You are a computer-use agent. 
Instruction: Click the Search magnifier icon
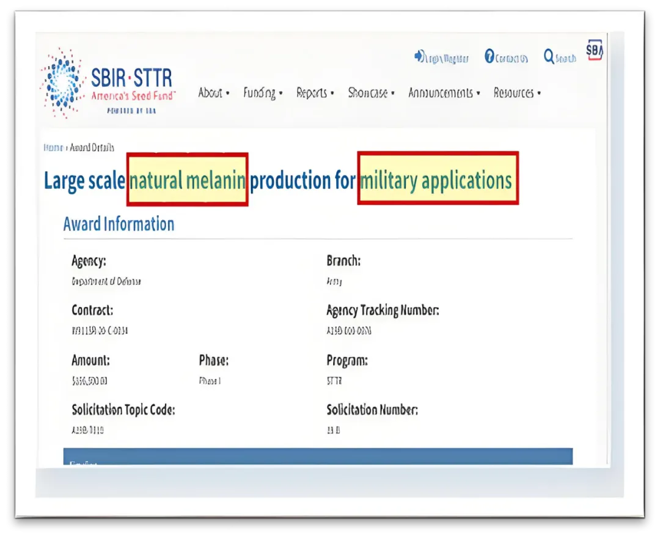[549, 56]
